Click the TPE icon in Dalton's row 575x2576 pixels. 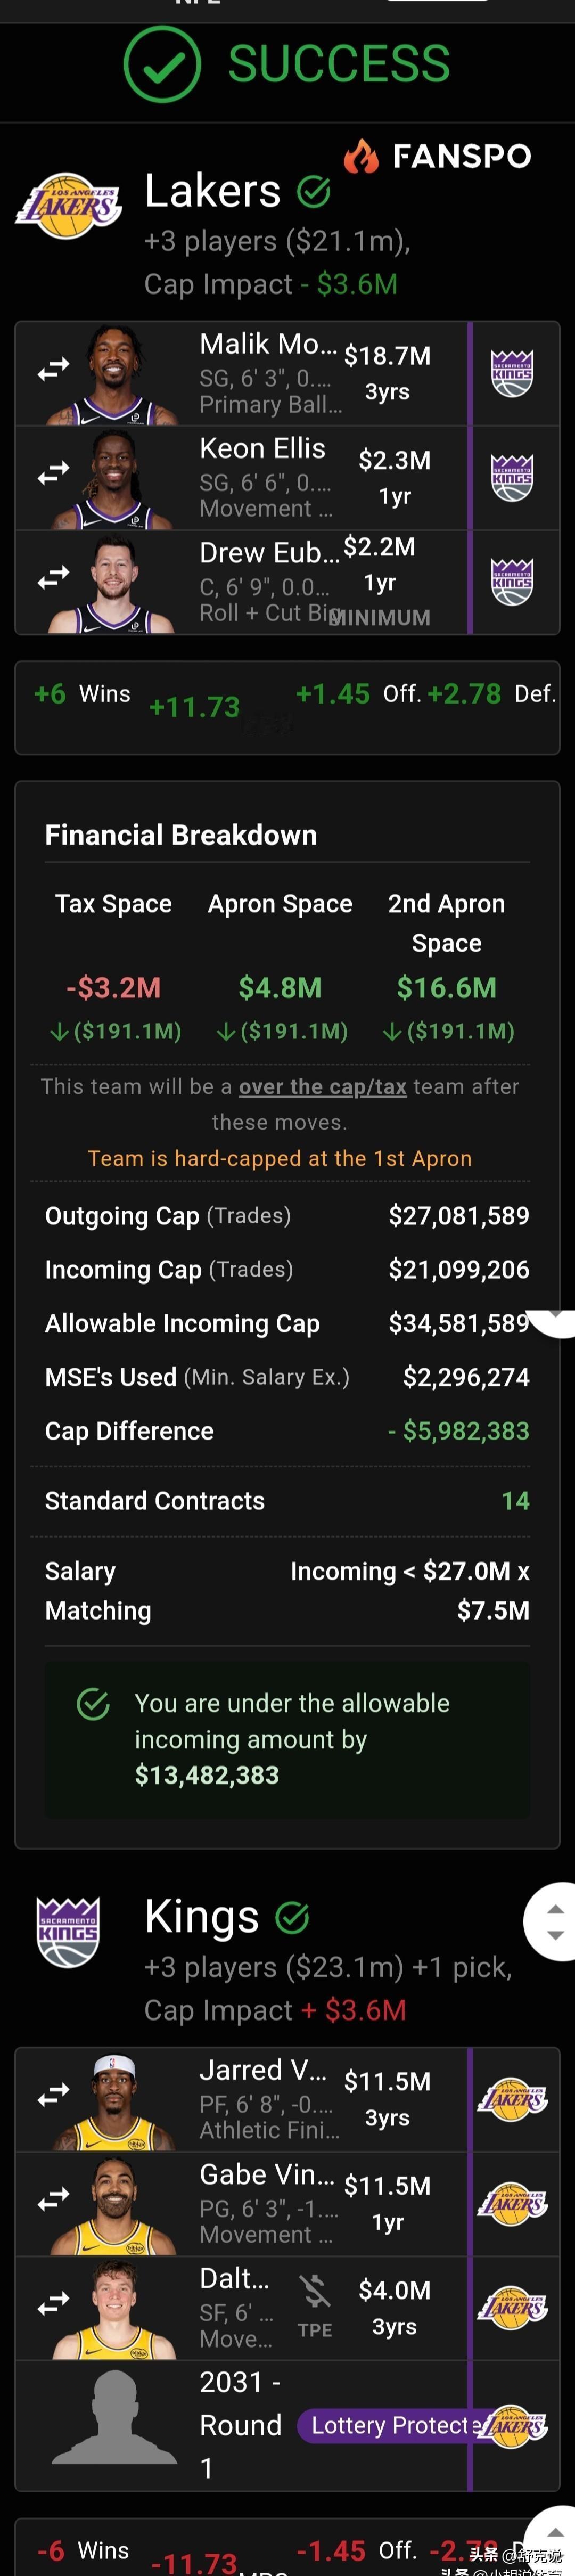pyautogui.click(x=314, y=2305)
